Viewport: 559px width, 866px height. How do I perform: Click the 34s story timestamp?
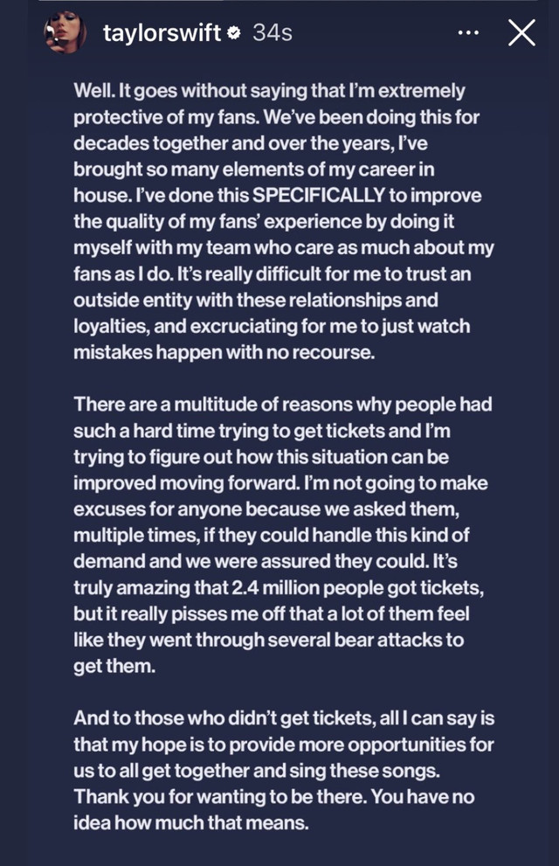[x=272, y=33]
